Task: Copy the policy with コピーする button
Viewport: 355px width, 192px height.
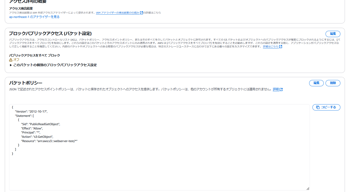Action: [326, 107]
